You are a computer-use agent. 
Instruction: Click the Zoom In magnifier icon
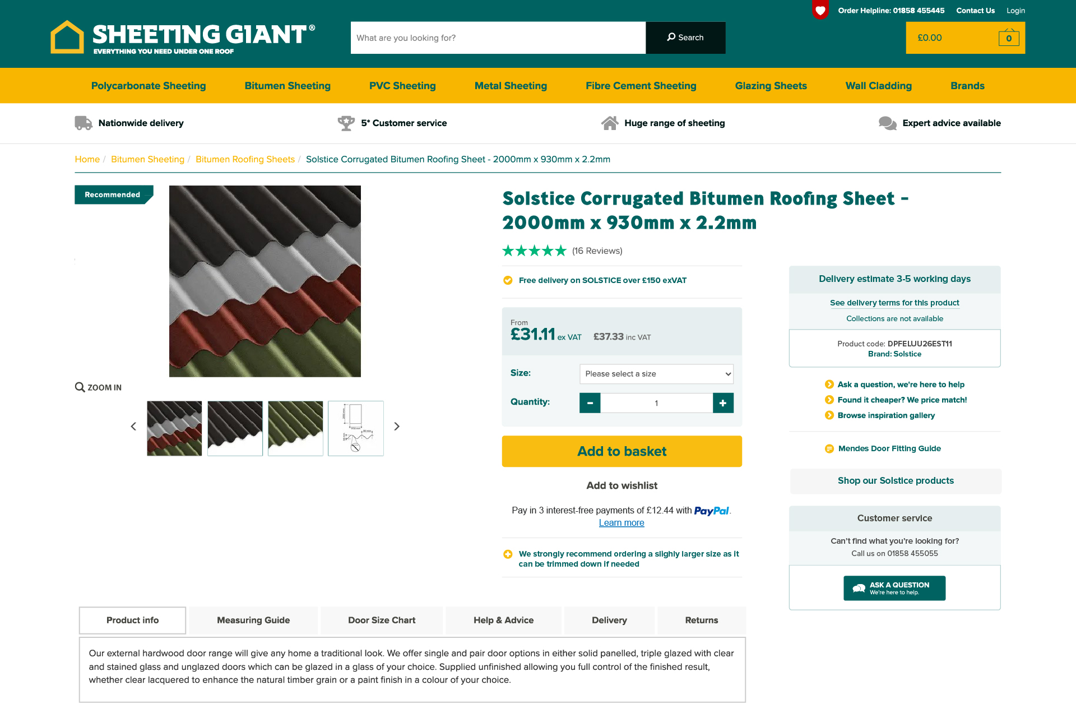80,387
